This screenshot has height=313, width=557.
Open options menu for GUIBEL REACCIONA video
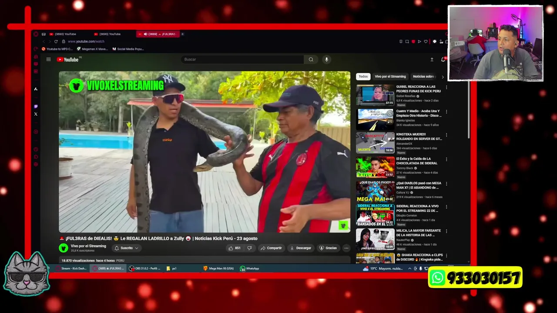coord(446,87)
